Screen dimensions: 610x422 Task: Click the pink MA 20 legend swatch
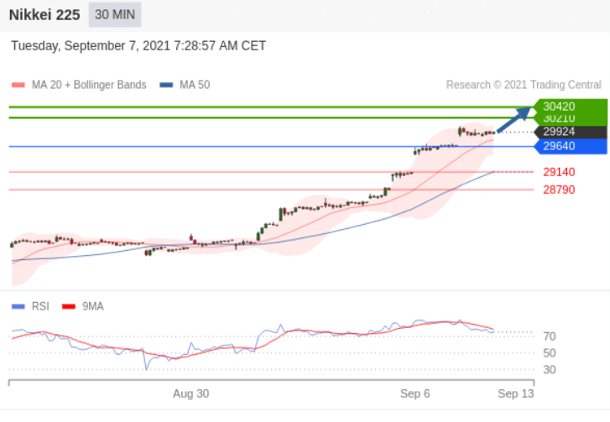coord(18,85)
